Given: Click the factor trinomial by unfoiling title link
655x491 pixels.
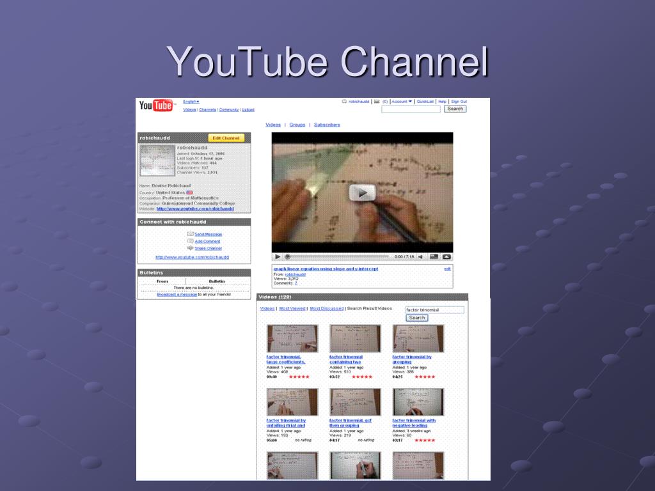Looking at the screenshot, I should pyautogui.click(x=286, y=423).
